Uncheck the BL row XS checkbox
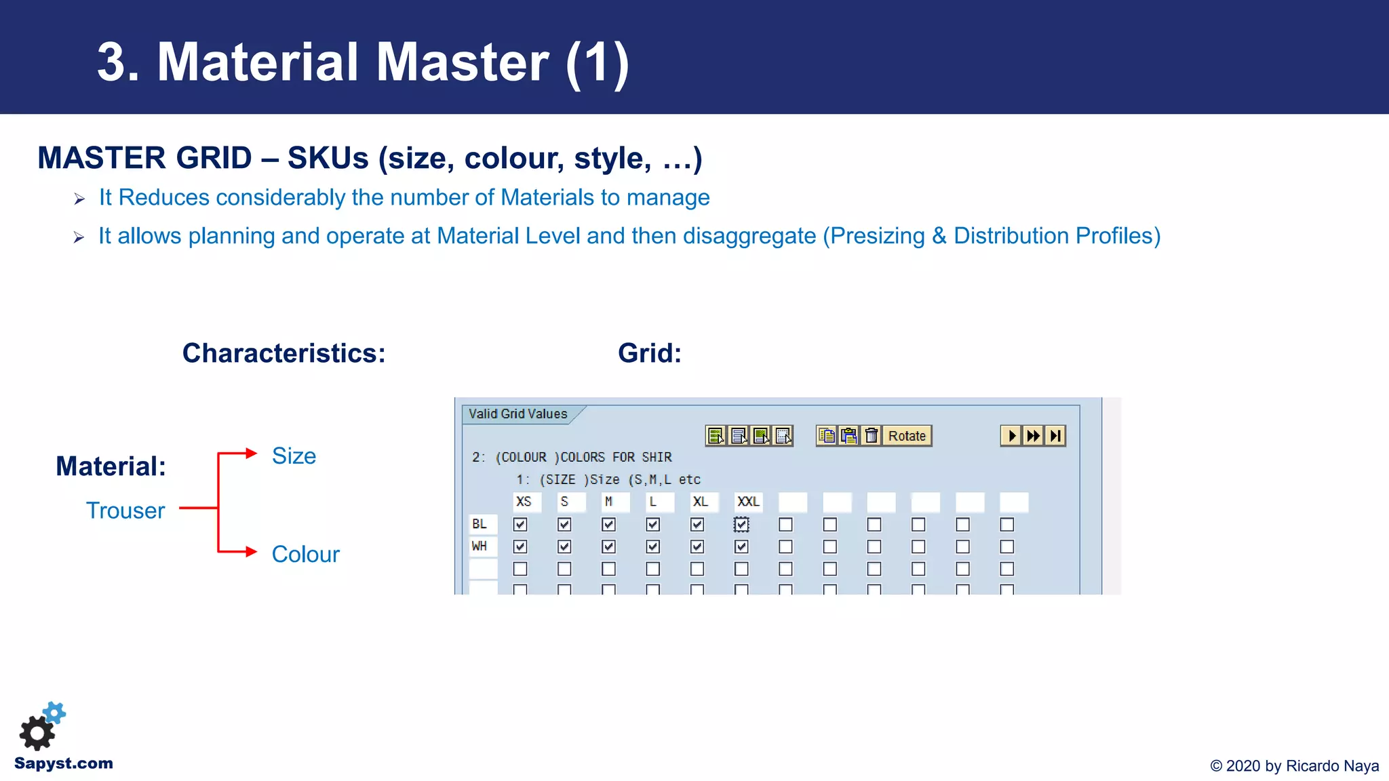This screenshot has height=781, width=1389. coord(520,525)
